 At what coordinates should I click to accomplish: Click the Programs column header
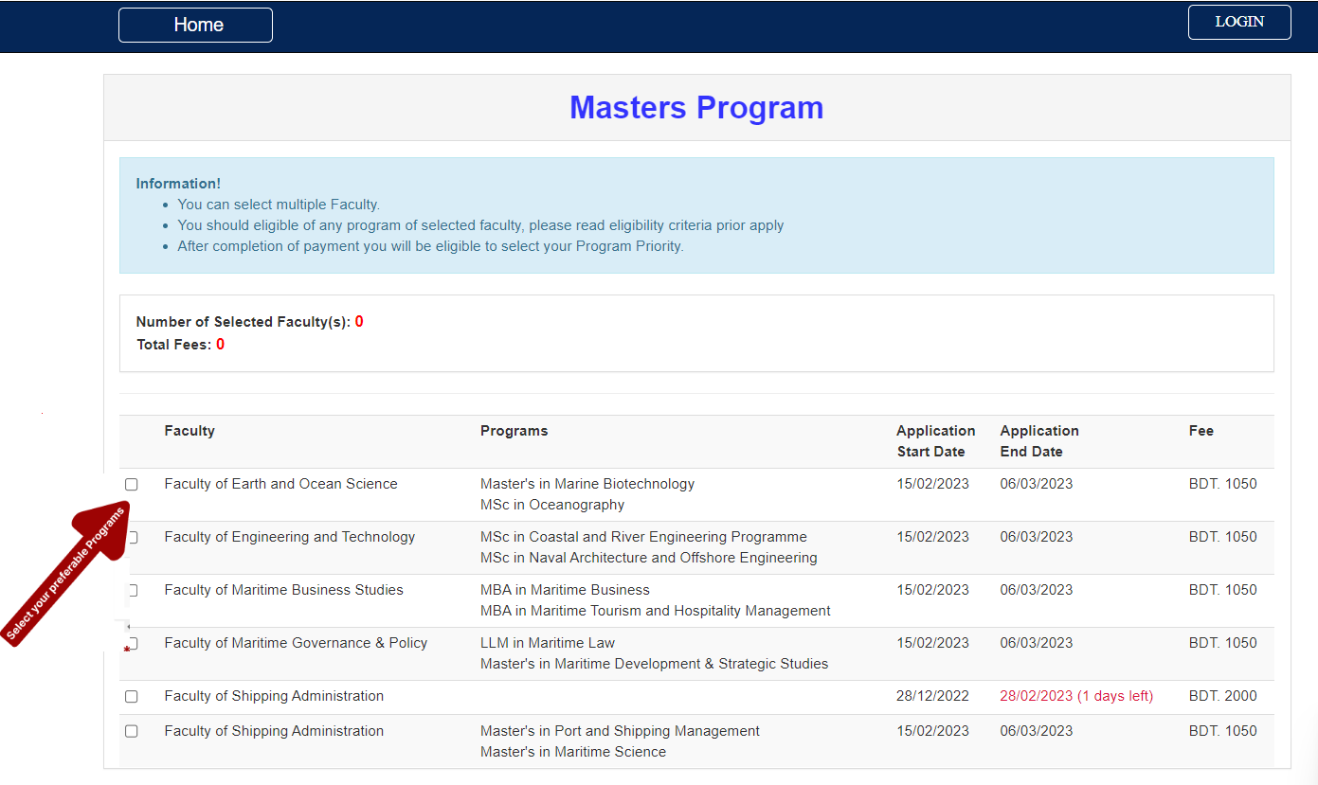pyautogui.click(x=514, y=431)
